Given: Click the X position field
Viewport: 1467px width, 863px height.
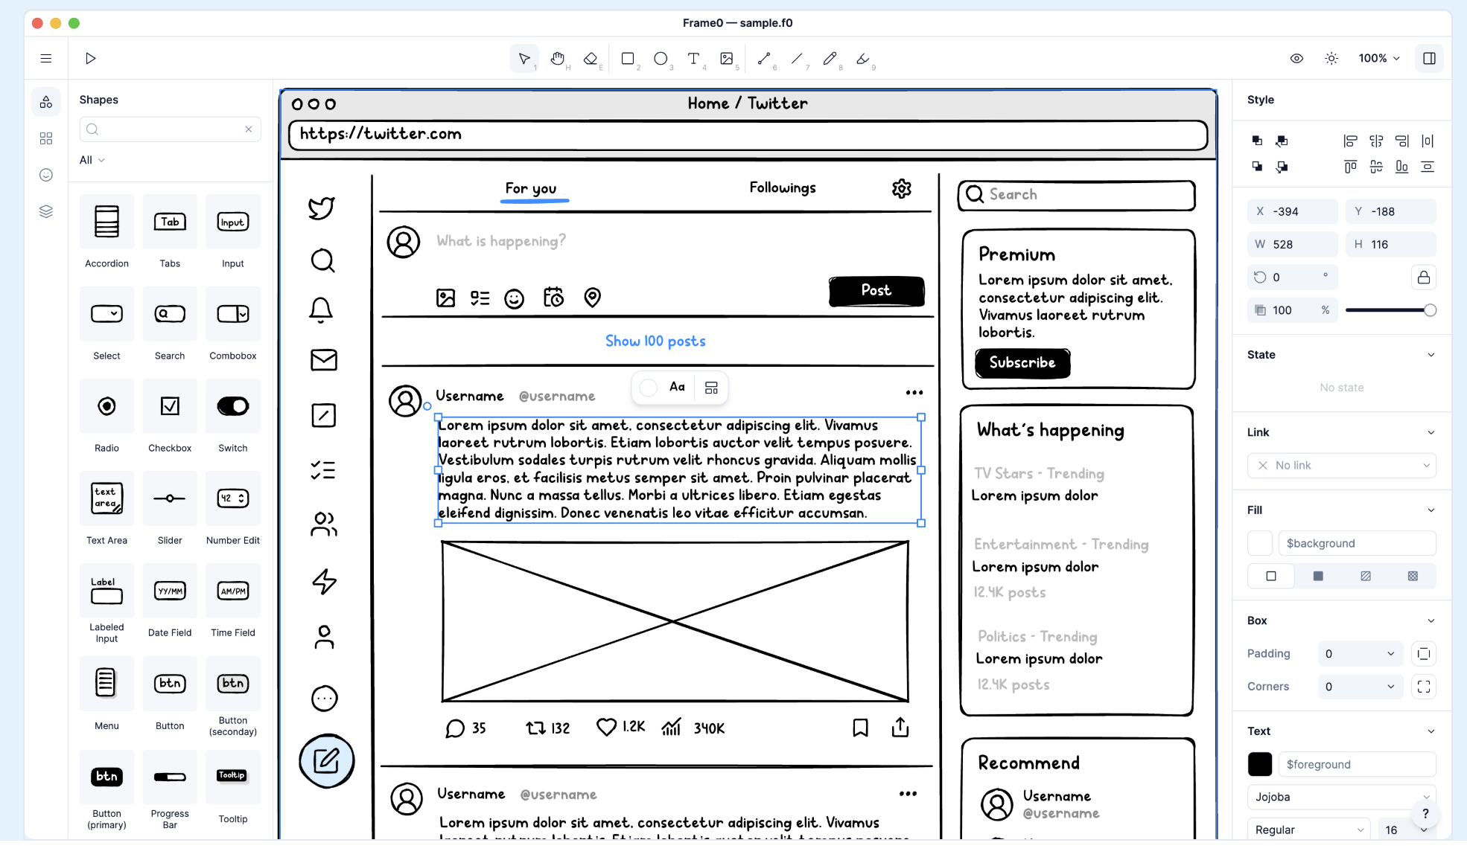Looking at the screenshot, I should pos(1293,211).
